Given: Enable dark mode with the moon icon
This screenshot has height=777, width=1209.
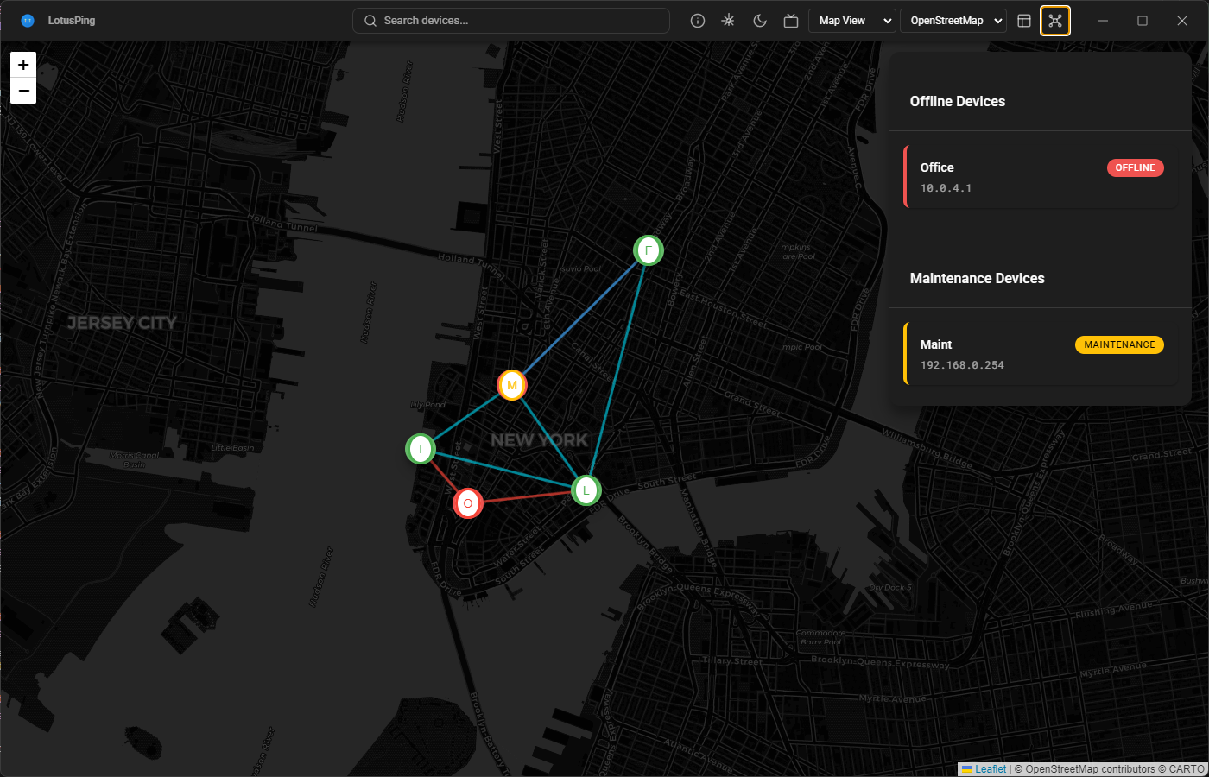Looking at the screenshot, I should click(760, 21).
